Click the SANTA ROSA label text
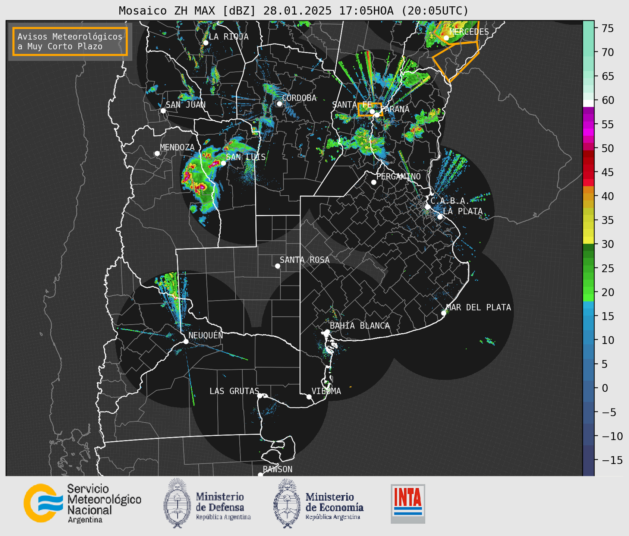This screenshot has height=536, width=629. tap(305, 260)
